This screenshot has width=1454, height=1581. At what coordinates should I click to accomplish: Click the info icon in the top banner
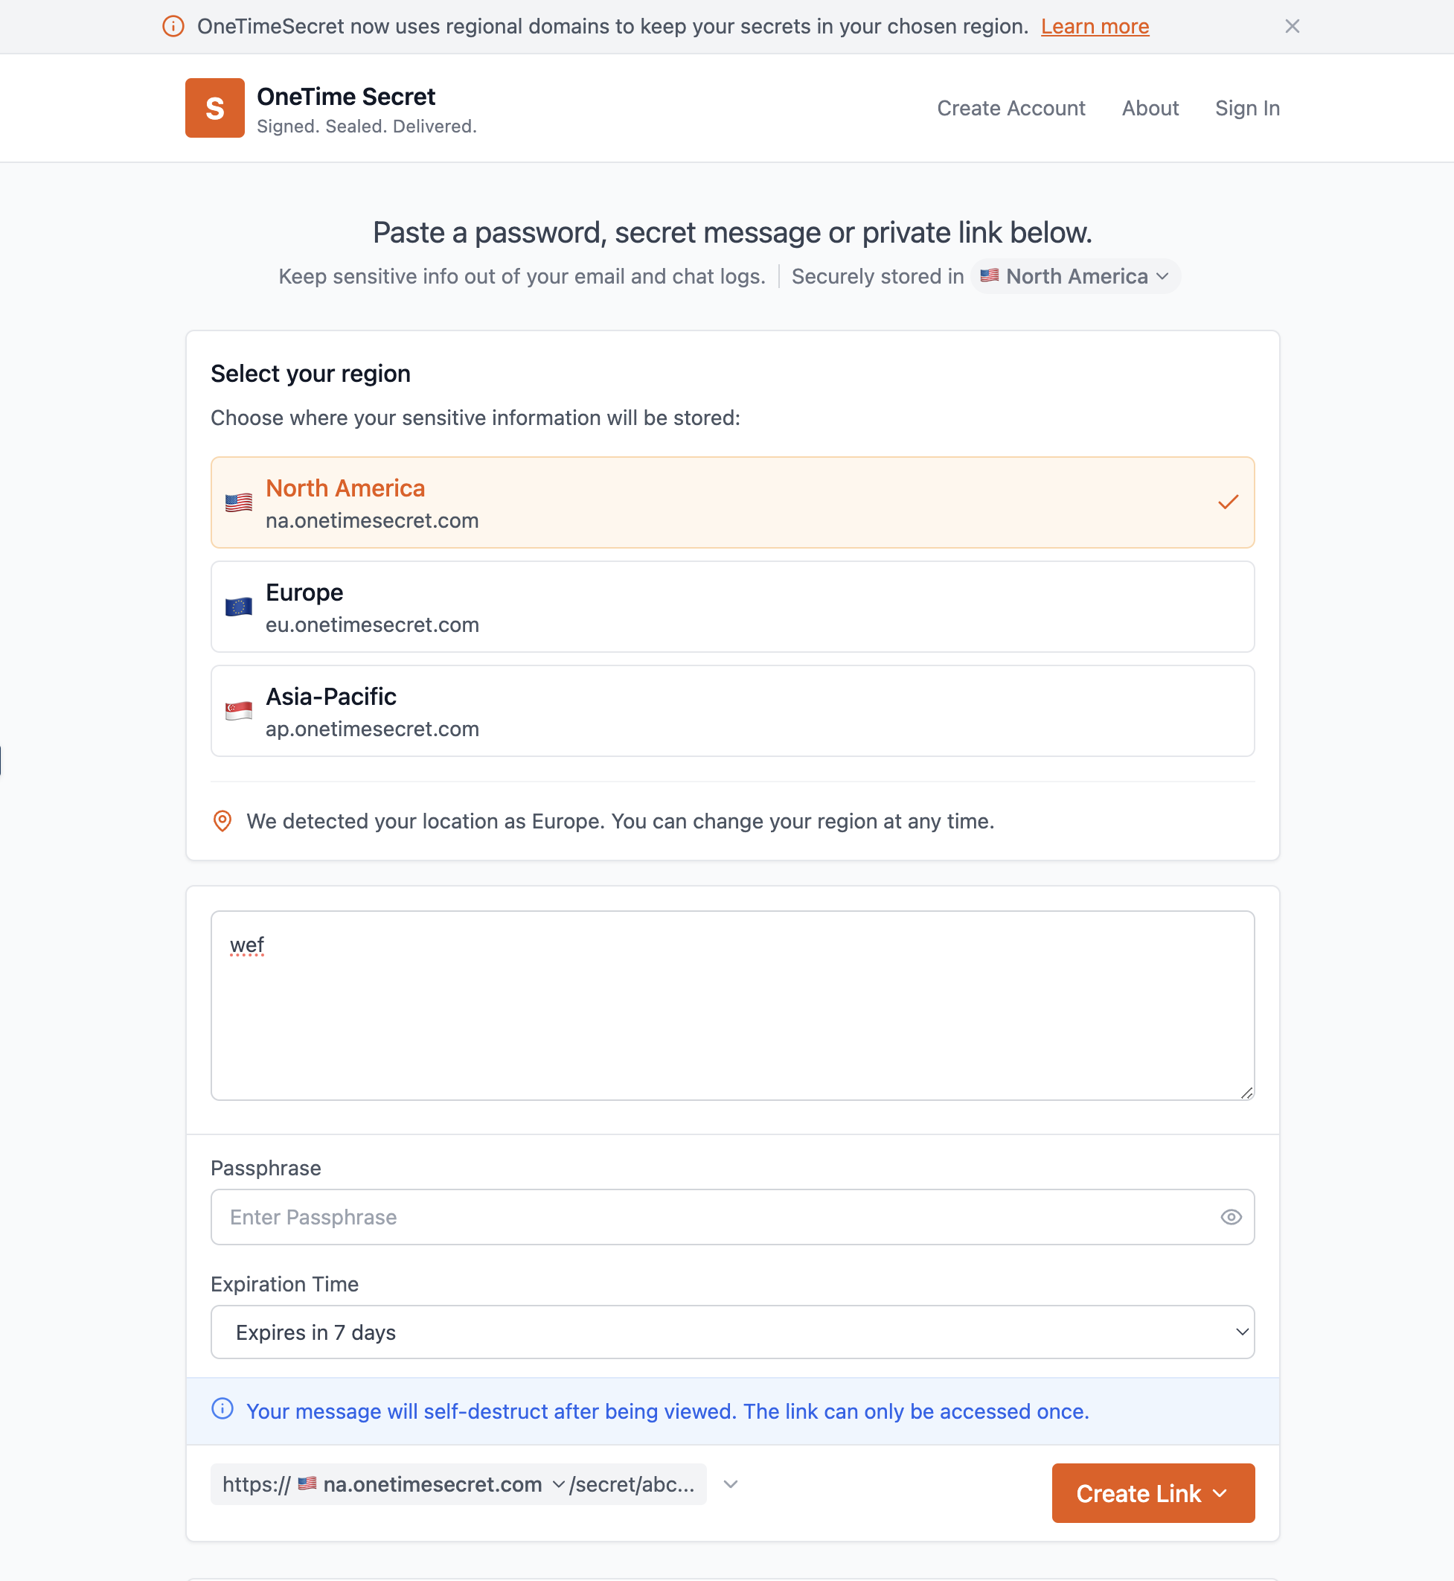tap(173, 26)
